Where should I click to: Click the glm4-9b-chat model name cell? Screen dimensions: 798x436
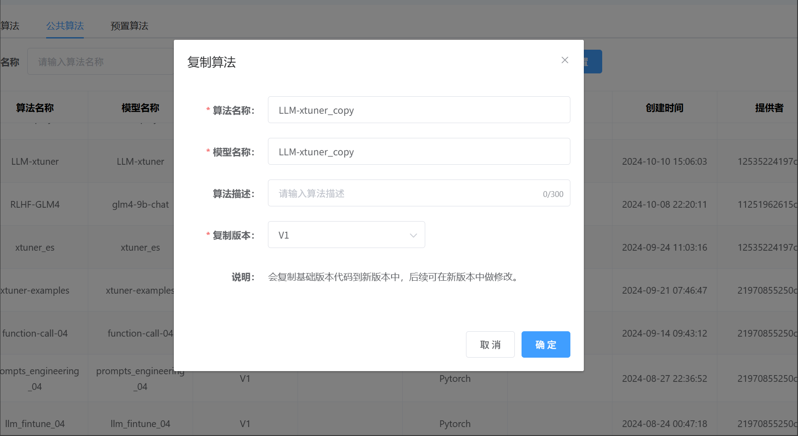140,205
